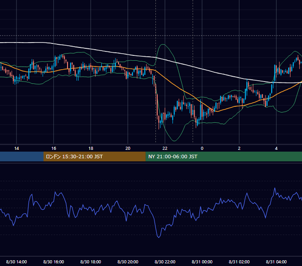Screen dimensions: 302x266
Task: Click hour label 14 on upper axis
Action: 16,149
